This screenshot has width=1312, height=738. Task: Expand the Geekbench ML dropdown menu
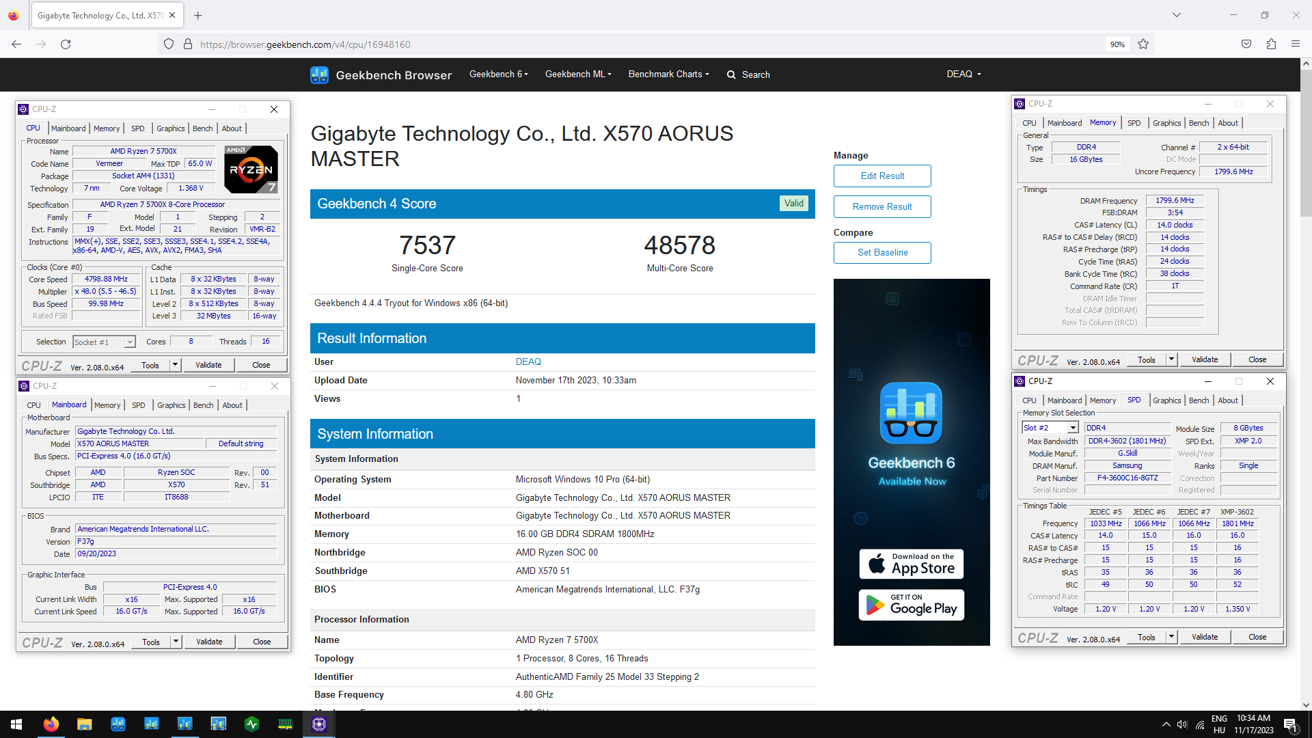578,74
